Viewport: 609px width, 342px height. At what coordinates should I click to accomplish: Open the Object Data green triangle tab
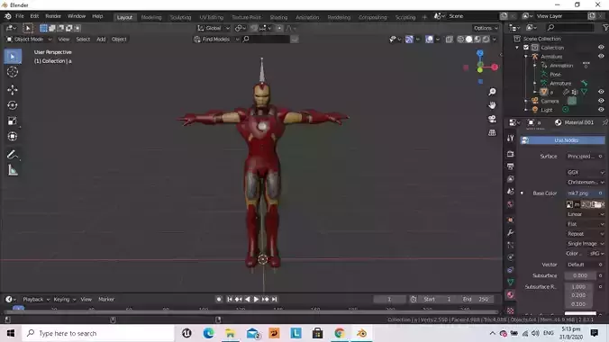tap(510, 283)
